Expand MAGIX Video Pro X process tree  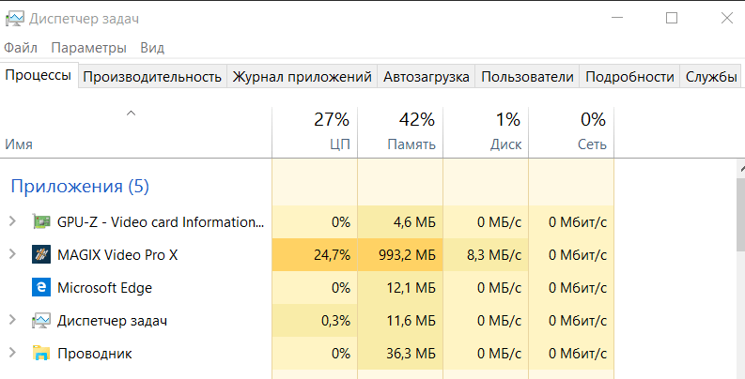pos(12,254)
